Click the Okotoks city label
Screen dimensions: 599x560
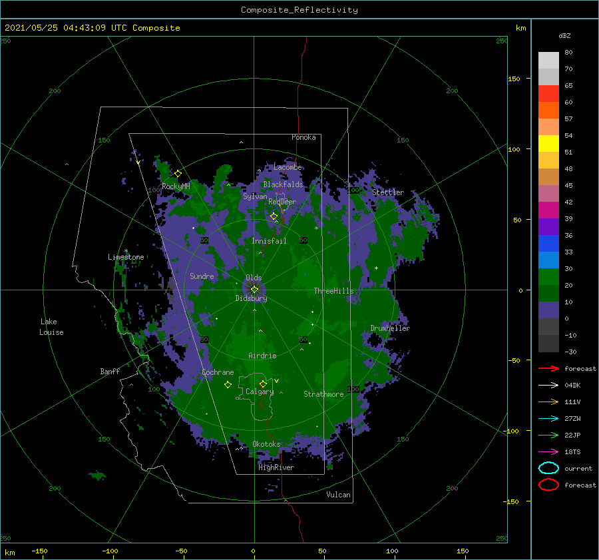pyautogui.click(x=266, y=444)
